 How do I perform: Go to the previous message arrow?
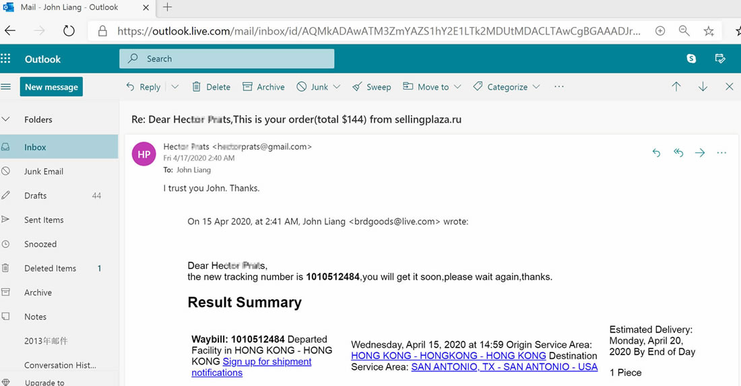click(x=676, y=87)
